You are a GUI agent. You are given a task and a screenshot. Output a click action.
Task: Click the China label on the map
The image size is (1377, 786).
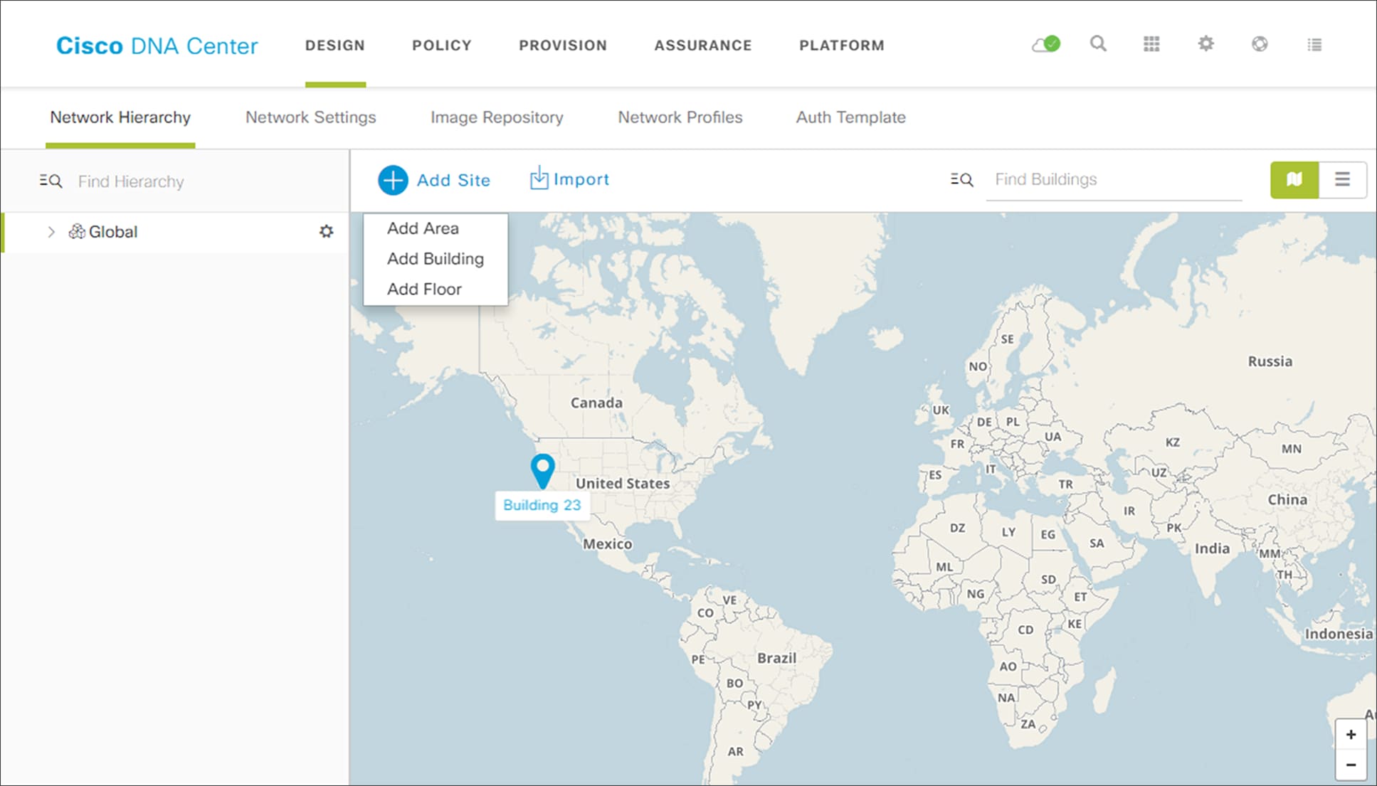[1287, 500]
